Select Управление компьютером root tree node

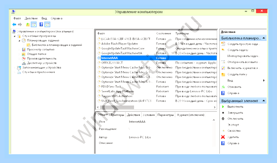pyautogui.click(x=45, y=31)
